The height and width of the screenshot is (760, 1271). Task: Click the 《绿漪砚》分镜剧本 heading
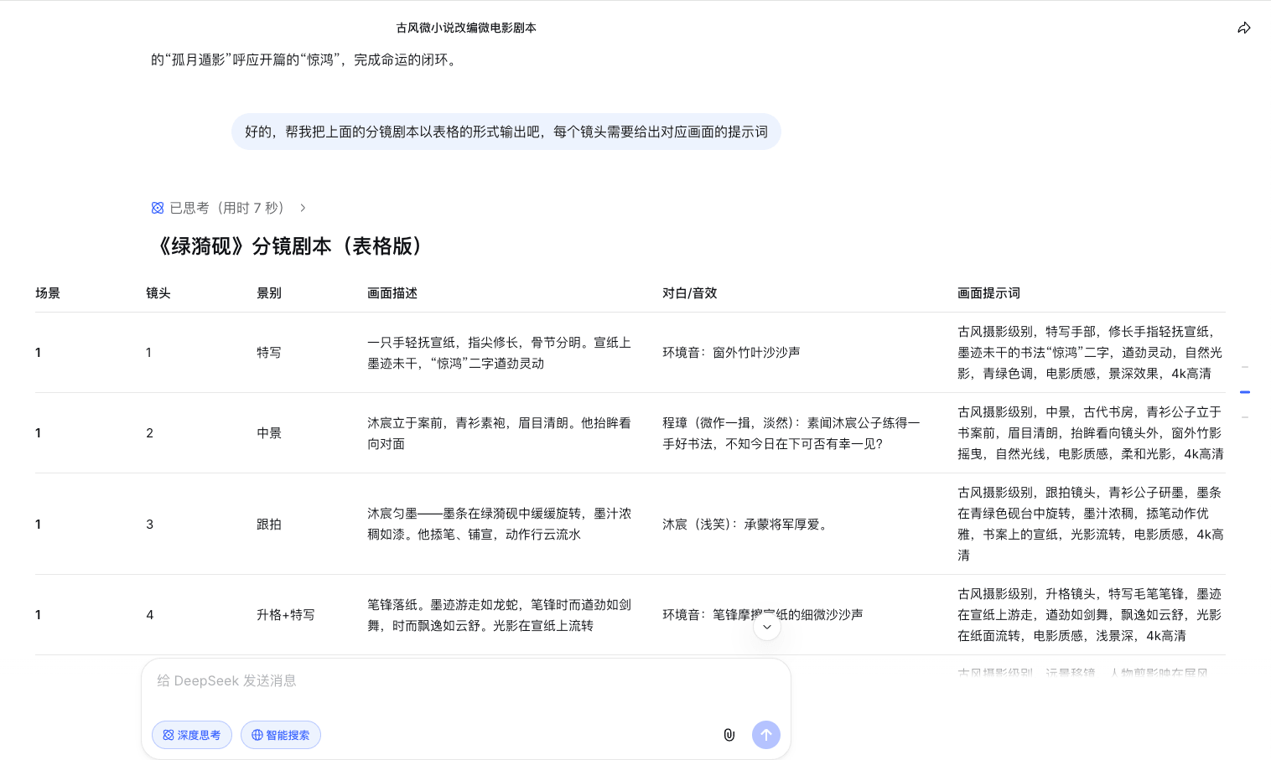click(290, 246)
